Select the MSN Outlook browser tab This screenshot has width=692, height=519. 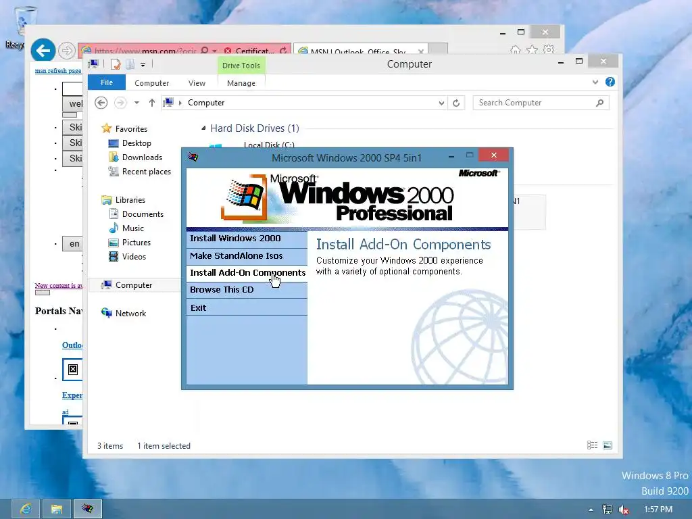click(360, 51)
